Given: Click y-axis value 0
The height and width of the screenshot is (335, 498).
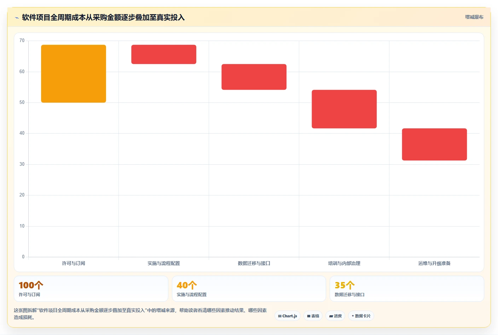Looking at the screenshot, I should (x=23, y=257).
